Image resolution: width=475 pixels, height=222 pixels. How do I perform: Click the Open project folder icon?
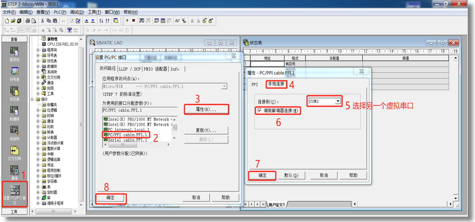[13, 21]
